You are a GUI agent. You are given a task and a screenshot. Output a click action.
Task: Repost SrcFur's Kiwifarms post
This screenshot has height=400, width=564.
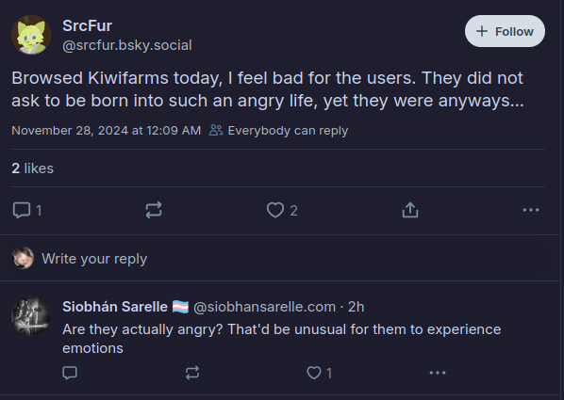coord(154,210)
